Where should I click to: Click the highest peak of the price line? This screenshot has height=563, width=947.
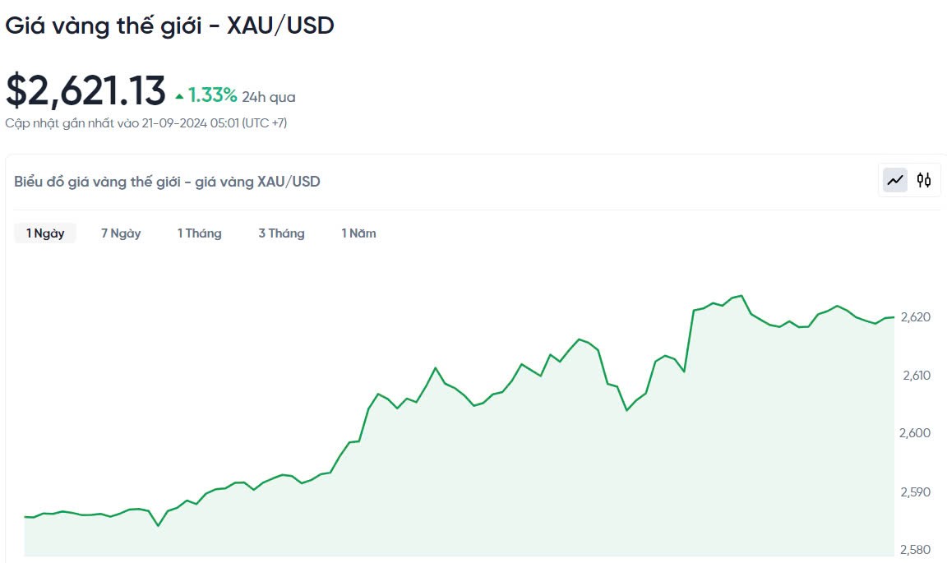pos(741,295)
